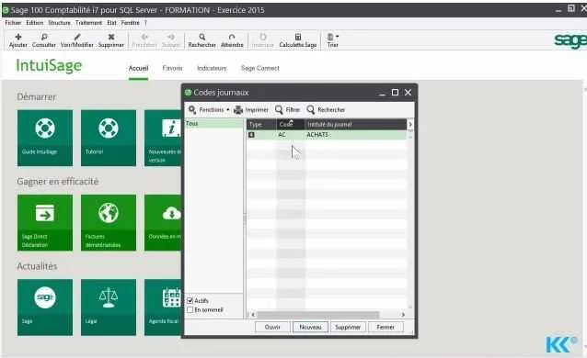Open the Légal scales tile
587x358 pixels.
[x=109, y=308]
